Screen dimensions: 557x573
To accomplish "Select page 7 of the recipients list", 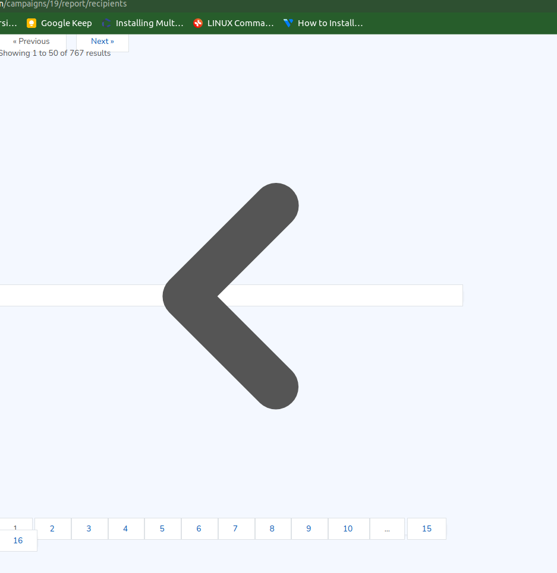I will coord(236,528).
